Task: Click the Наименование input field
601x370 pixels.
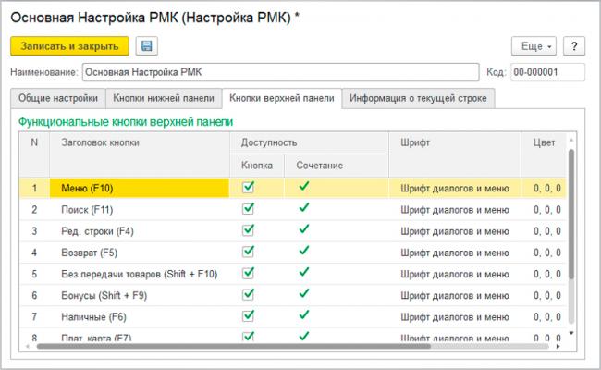Action: pos(280,72)
